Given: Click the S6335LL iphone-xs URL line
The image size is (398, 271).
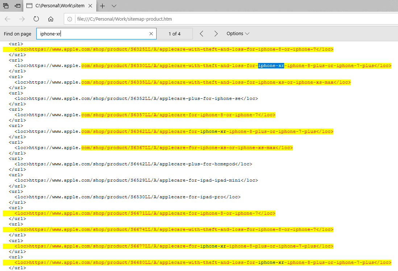Looking at the screenshot, I should [182, 82].
